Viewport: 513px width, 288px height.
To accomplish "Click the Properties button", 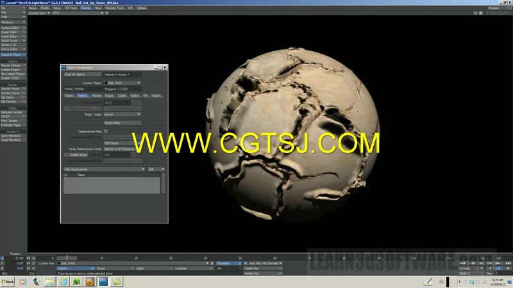I will pos(228,263).
